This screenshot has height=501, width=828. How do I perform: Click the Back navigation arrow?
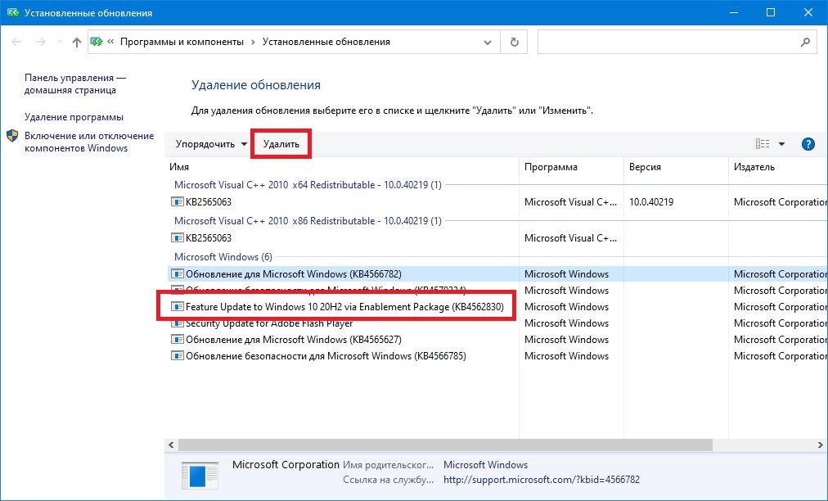tap(16, 42)
